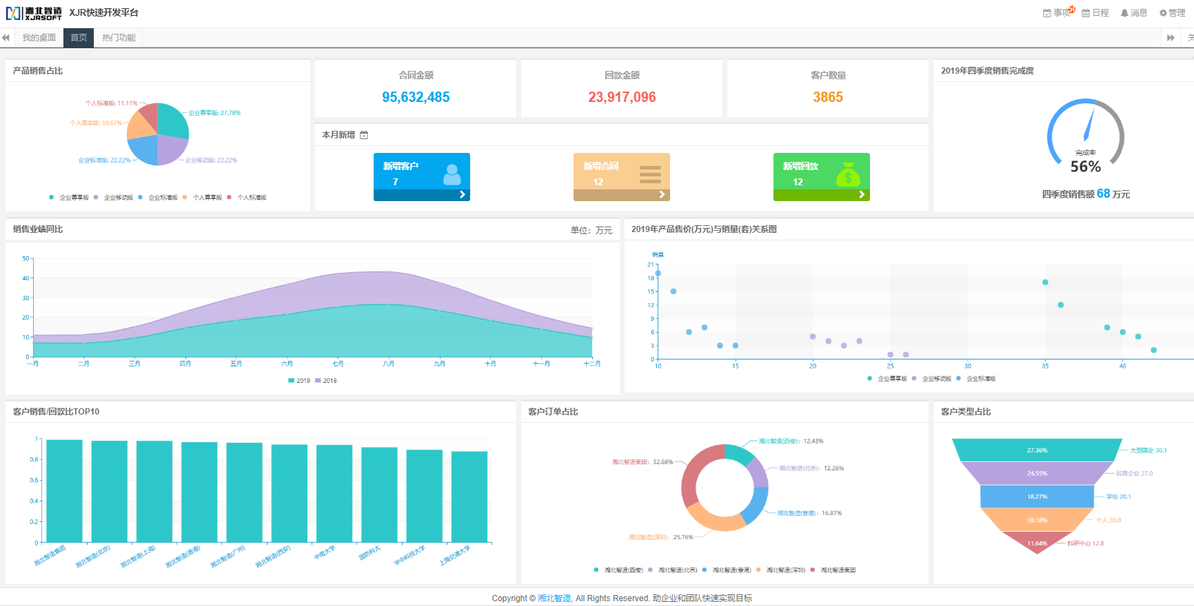Click the 消息 notification bell icon
Image resolution: width=1194 pixels, height=606 pixels.
click(1124, 13)
